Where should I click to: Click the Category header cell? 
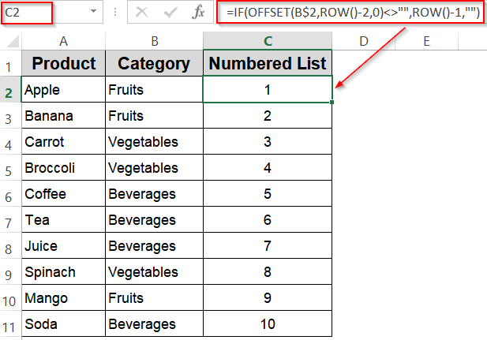154,64
